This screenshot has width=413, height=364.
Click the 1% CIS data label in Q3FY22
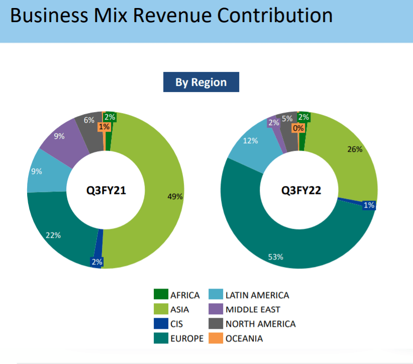click(369, 205)
